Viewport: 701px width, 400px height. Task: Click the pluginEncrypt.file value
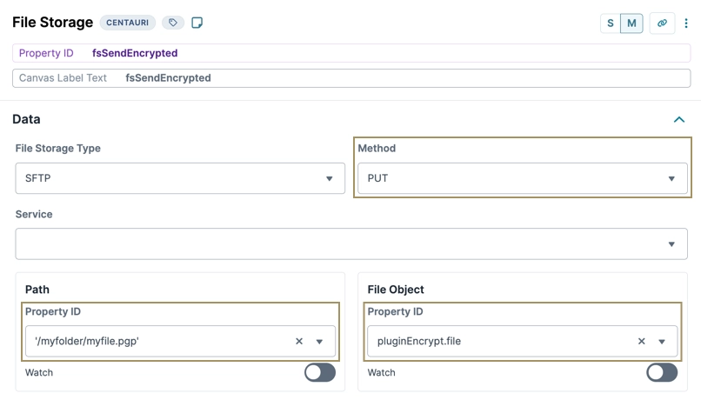pos(419,341)
